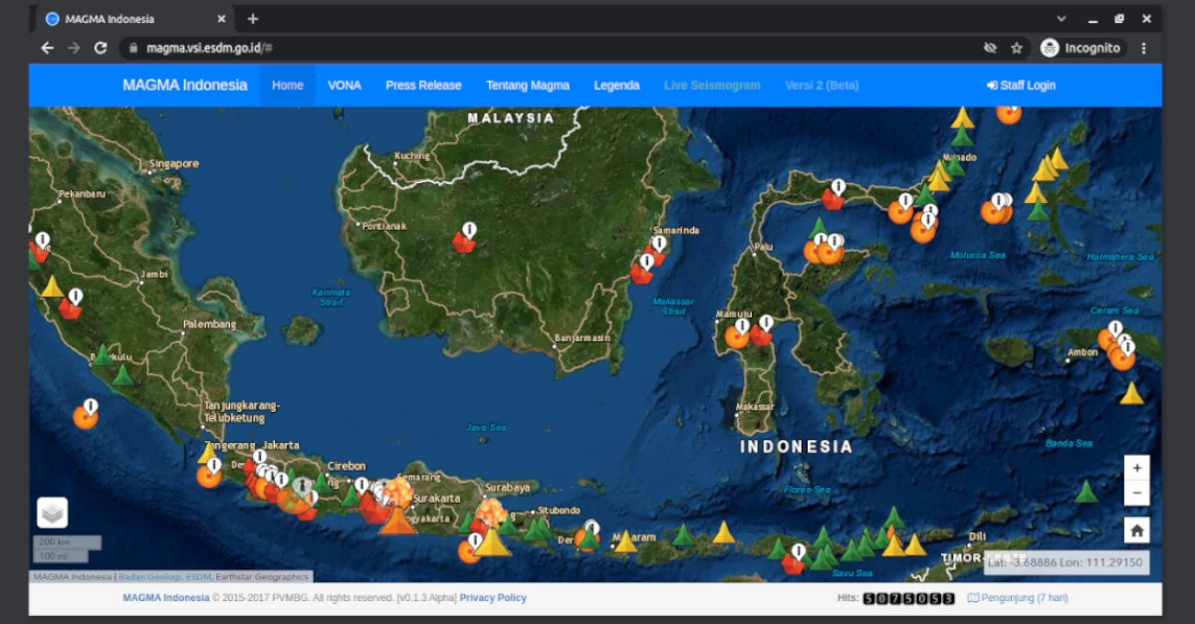The image size is (1195, 624).
Task: Click the third-party cookie blocking icon
Action: (x=990, y=48)
